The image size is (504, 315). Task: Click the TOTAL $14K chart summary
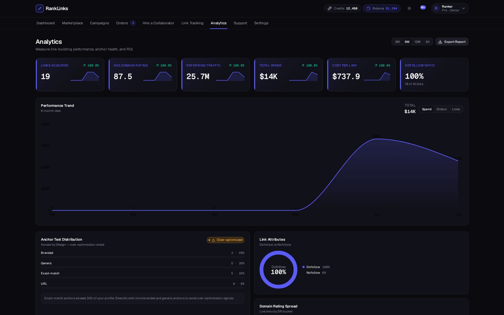click(x=410, y=109)
